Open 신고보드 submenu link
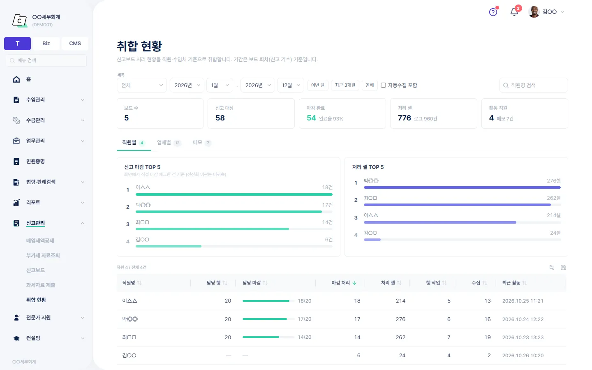Image resolution: width=592 pixels, height=370 pixels. click(35, 271)
